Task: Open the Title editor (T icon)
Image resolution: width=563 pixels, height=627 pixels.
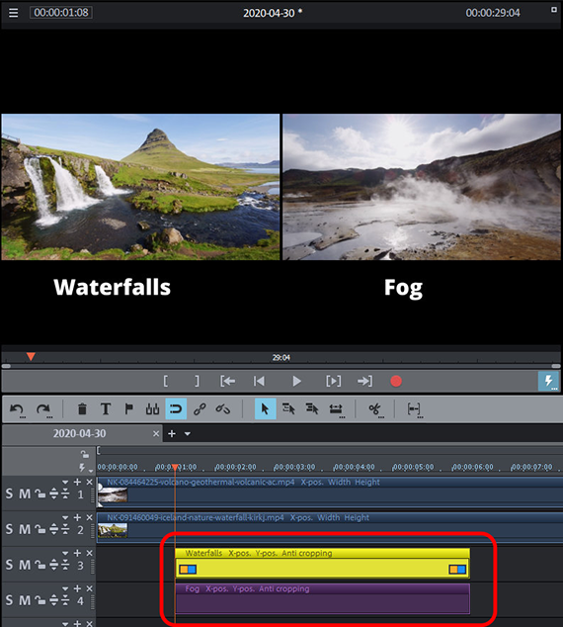Action: click(x=106, y=409)
